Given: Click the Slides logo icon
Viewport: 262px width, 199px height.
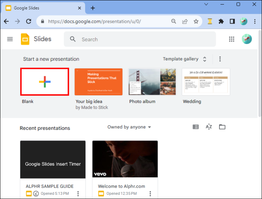Looking at the screenshot, I should click(x=25, y=39).
